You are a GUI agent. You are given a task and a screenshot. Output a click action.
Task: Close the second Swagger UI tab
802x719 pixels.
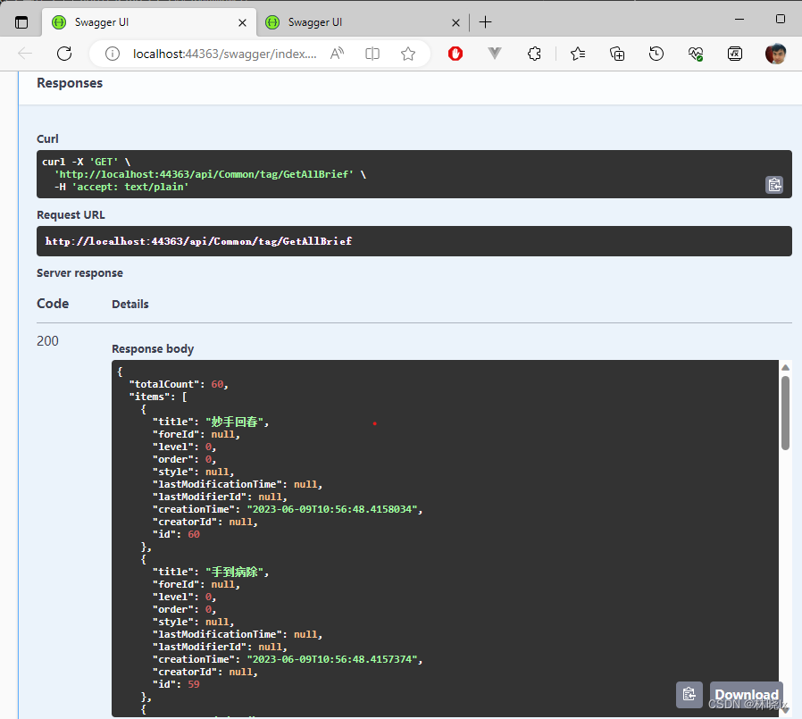(455, 22)
